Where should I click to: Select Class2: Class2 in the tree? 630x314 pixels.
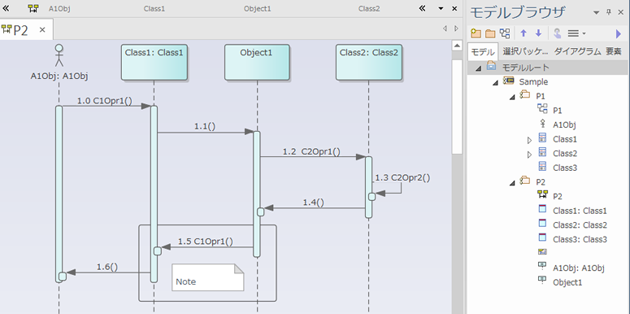[x=580, y=225]
